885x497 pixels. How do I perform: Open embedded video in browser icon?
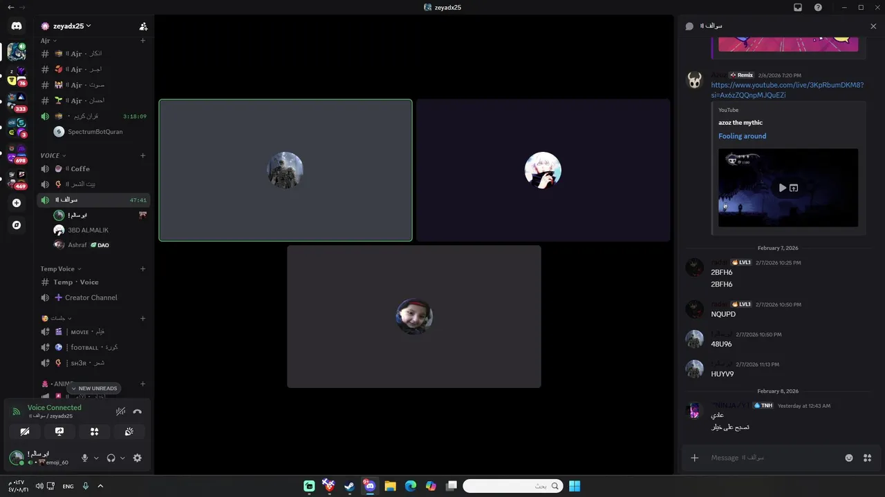(x=794, y=188)
